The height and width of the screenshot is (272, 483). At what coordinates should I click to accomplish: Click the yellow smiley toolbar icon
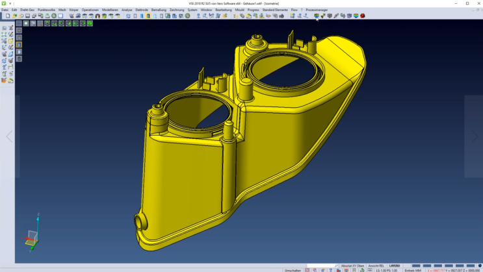pyautogui.click(x=225, y=16)
